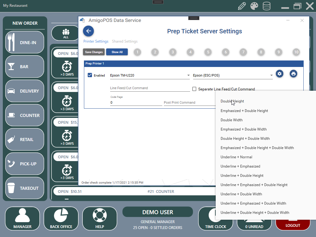Check Separate Line Feed/Cut Command

pos(194,89)
